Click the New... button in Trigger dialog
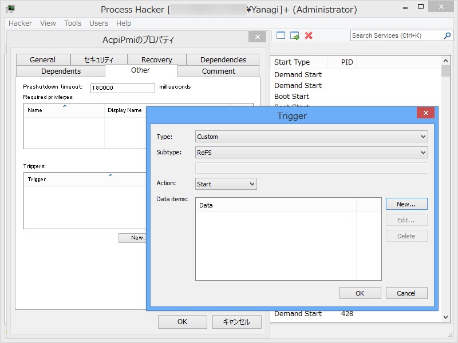Viewport: 458px width, 343px height. 406,204
